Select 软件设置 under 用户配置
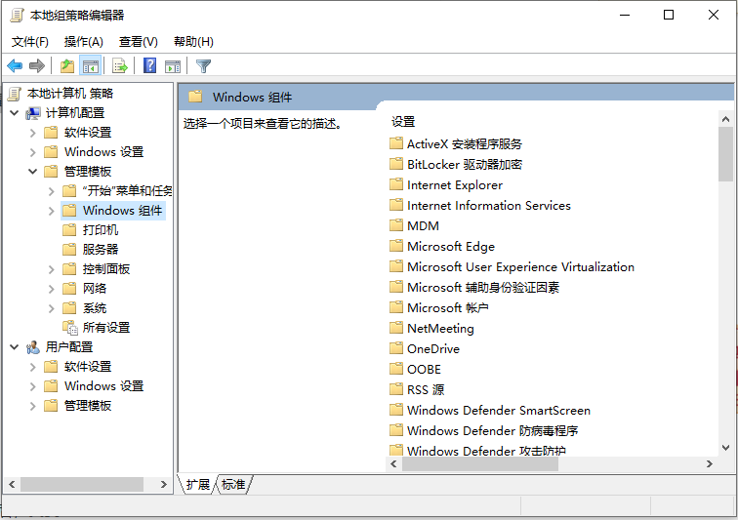Image resolution: width=738 pixels, height=520 pixels. click(88, 367)
